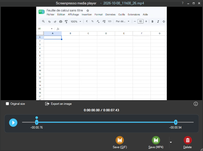Select column D header
This screenshot has width=203, height=151.
tap(106, 33)
